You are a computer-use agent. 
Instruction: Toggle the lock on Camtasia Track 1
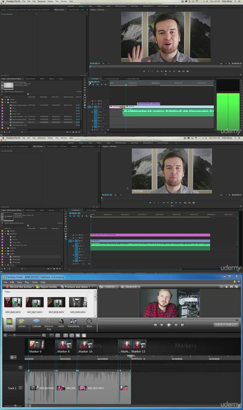tap(20, 388)
